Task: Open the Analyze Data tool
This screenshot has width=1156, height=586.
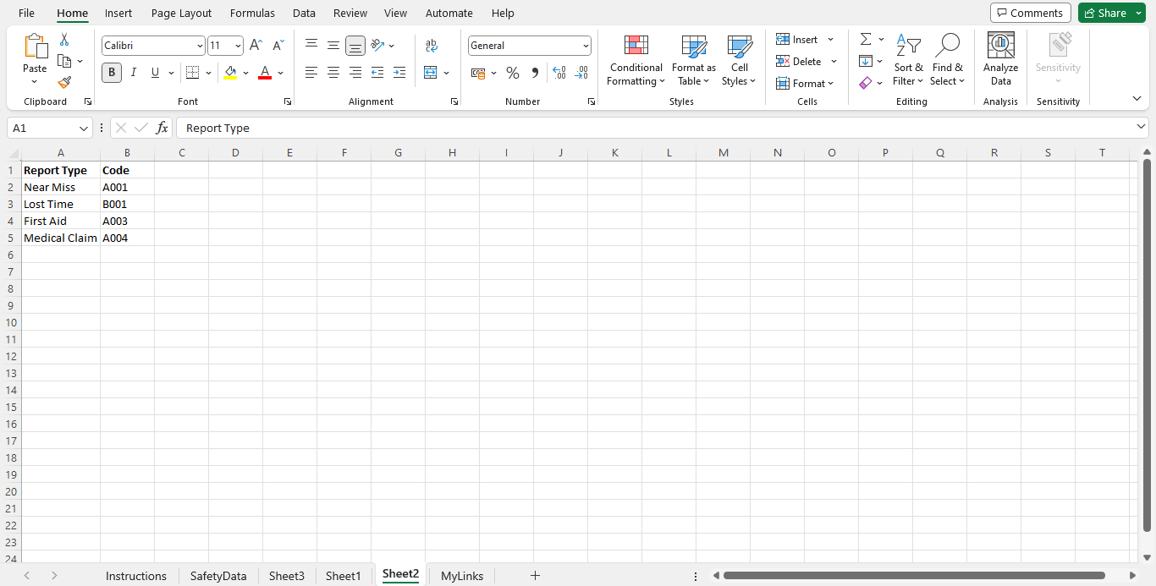Action: (1000, 59)
